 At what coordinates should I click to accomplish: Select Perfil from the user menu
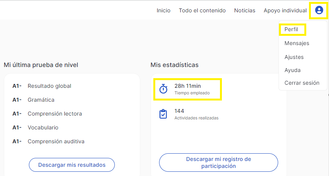click(291, 29)
